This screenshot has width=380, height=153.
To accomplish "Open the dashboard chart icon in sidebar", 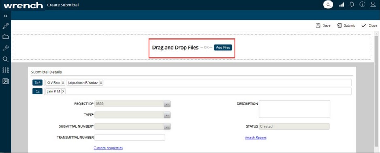I will [x=5, y=81].
